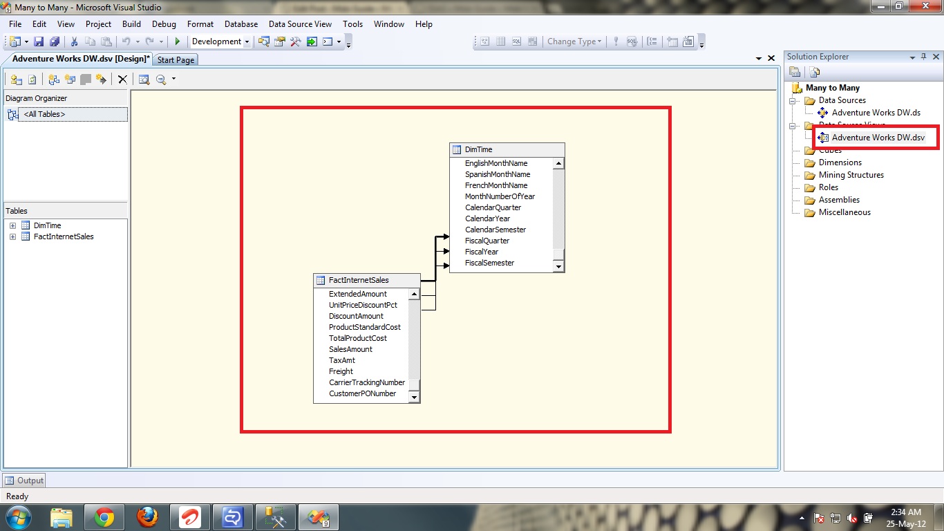The image size is (944, 531).
Task: Collapse the Data Sources tree node
Action: pos(793,100)
